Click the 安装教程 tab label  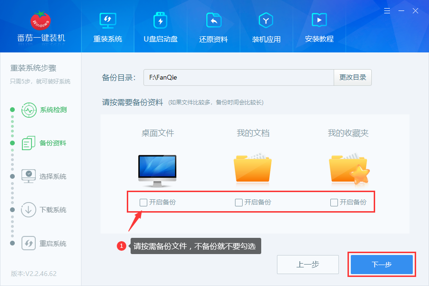319,39
